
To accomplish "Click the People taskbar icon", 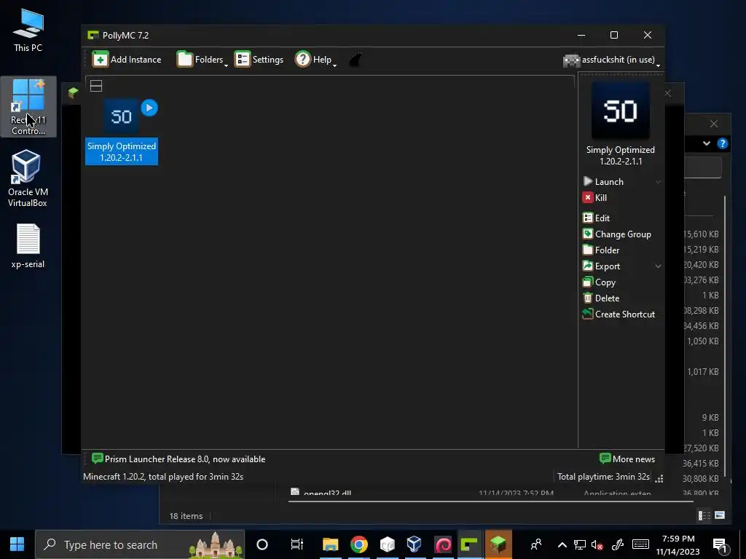I will click(536, 544).
